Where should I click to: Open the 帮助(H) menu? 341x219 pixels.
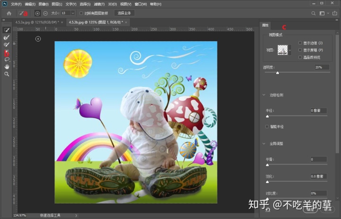point(155,4)
